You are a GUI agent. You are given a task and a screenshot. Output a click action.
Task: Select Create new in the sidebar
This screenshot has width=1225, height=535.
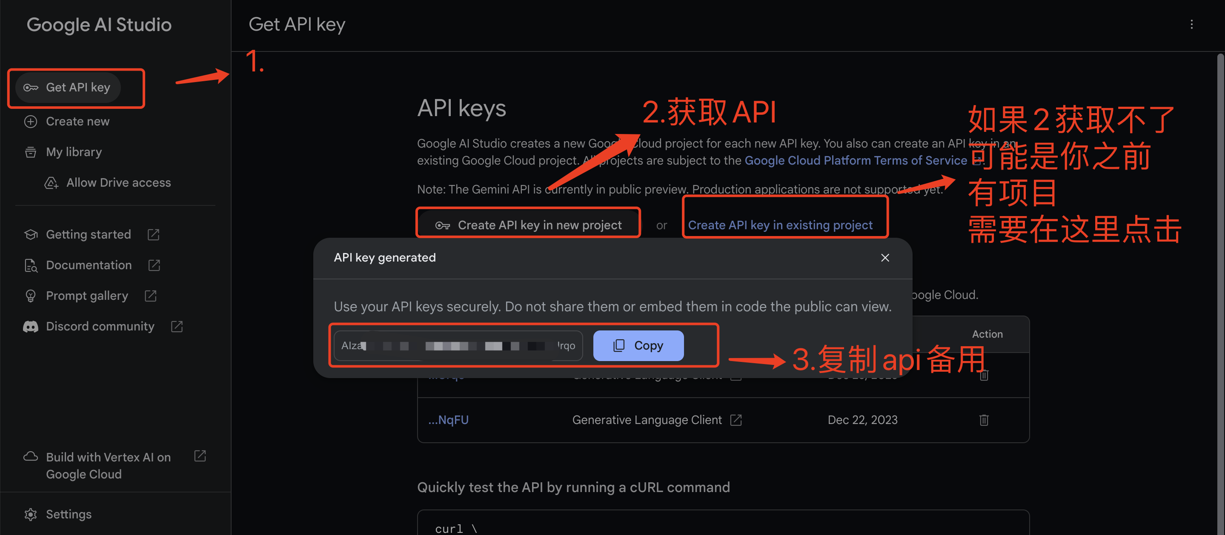pyautogui.click(x=77, y=122)
